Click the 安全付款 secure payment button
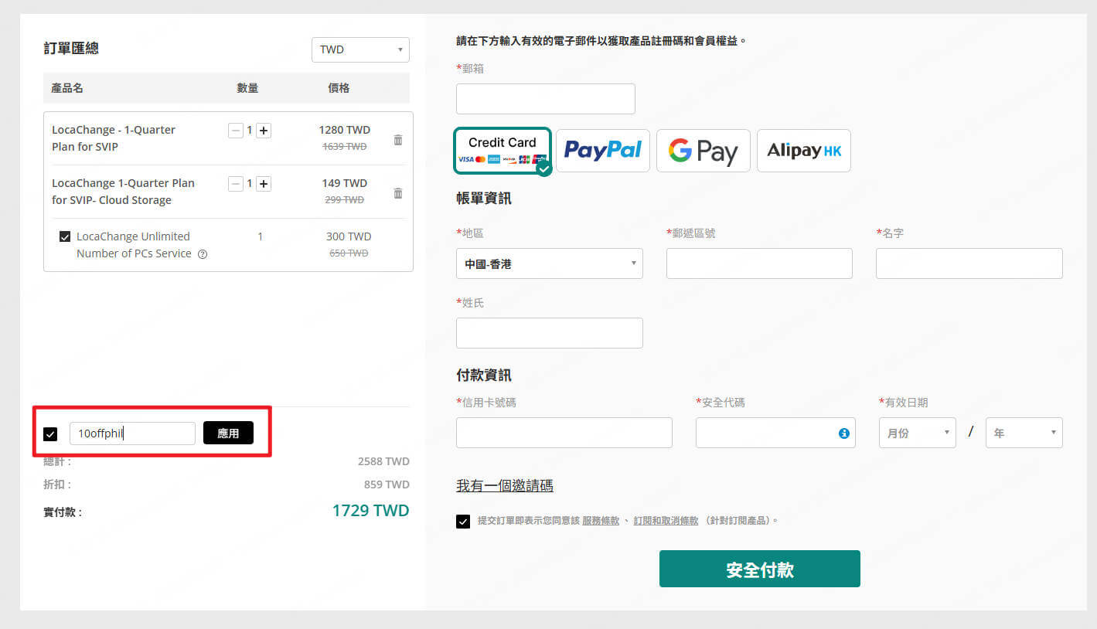Screen dimensions: 1097x629 [x=760, y=569]
